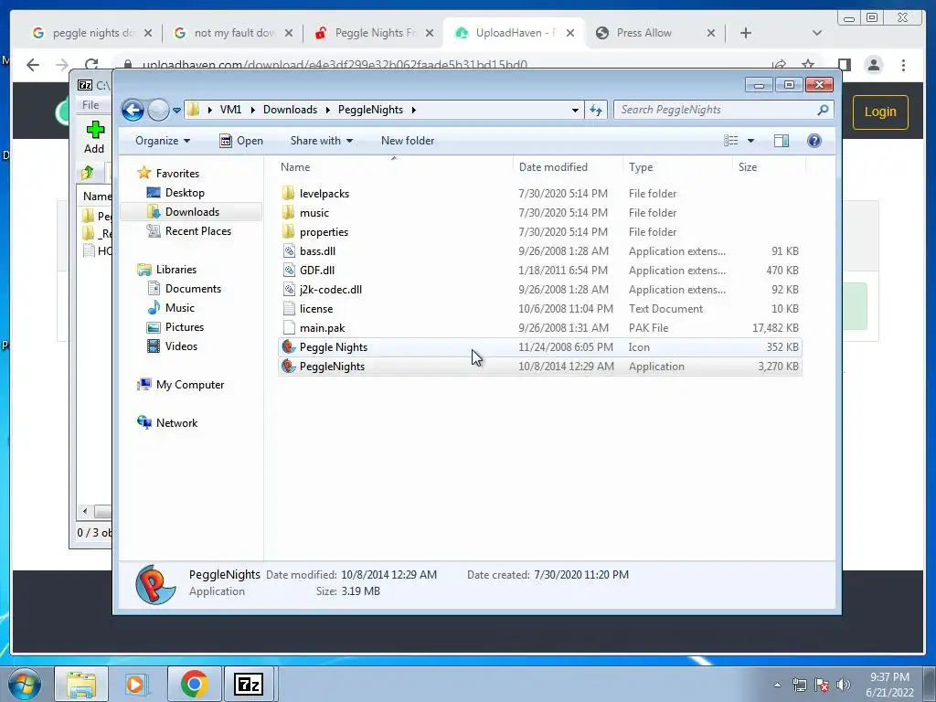This screenshot has height=702, width=936.
Task: Open recent locations dropdown next to Forward
Action: [x=176, y=111]
